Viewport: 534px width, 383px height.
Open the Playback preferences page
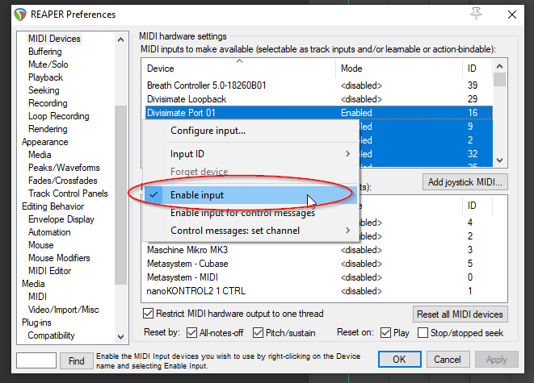coord(45,77)
